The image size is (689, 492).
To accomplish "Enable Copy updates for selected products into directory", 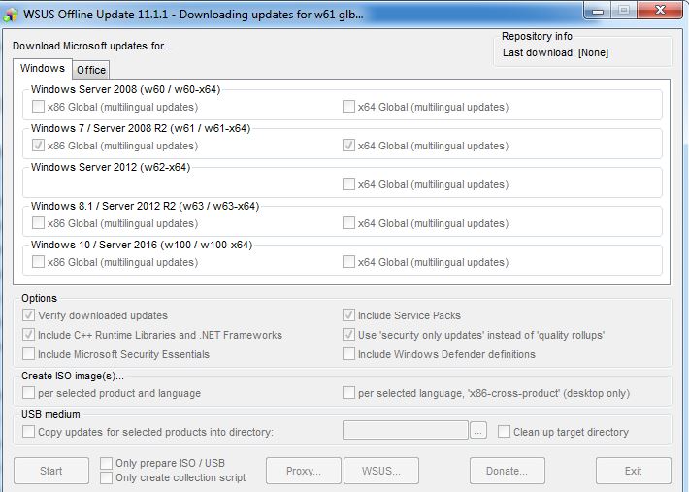I will coord(28,432).
